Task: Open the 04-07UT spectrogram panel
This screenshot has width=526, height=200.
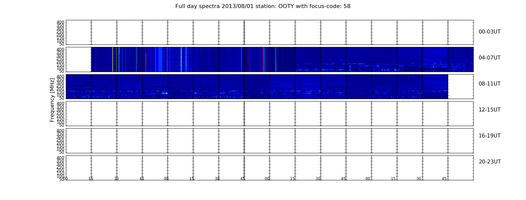Action: click(270, 59)
